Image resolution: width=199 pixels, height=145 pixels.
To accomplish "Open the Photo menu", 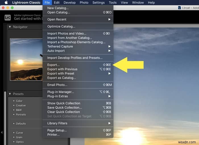I will point(84,3).
